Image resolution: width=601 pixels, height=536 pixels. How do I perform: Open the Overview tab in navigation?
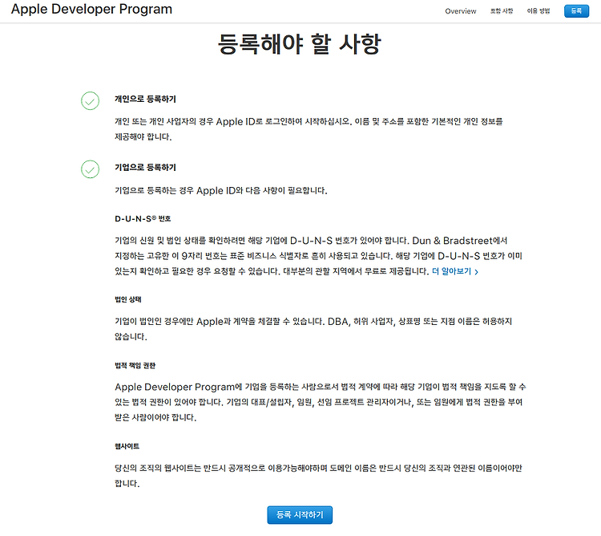click(460, 11)
